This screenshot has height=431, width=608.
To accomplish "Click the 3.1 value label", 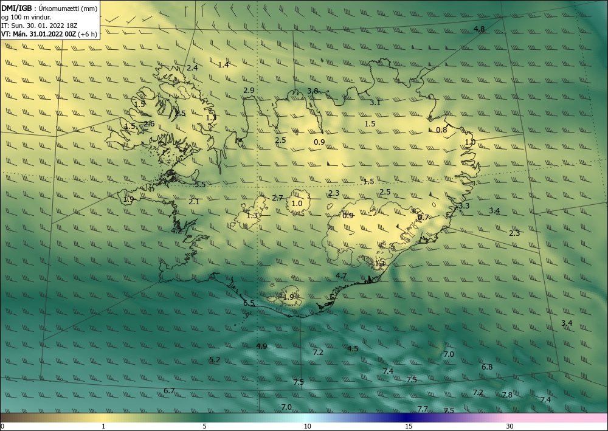I will click(x=375, y=103).
